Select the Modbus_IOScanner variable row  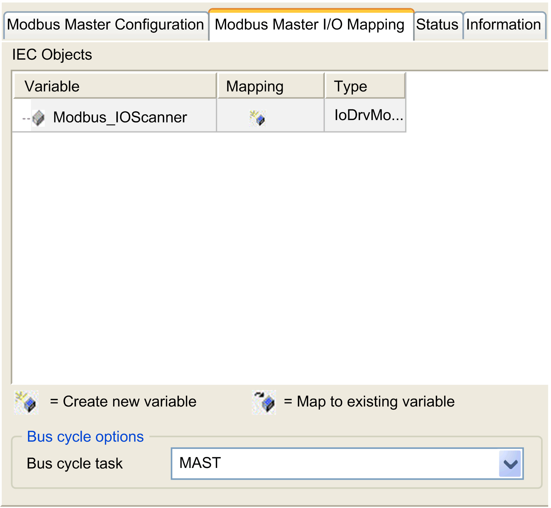209,116
